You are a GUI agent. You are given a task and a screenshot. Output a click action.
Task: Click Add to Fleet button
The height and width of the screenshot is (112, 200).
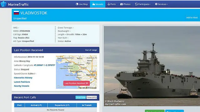tap(192, 17)
